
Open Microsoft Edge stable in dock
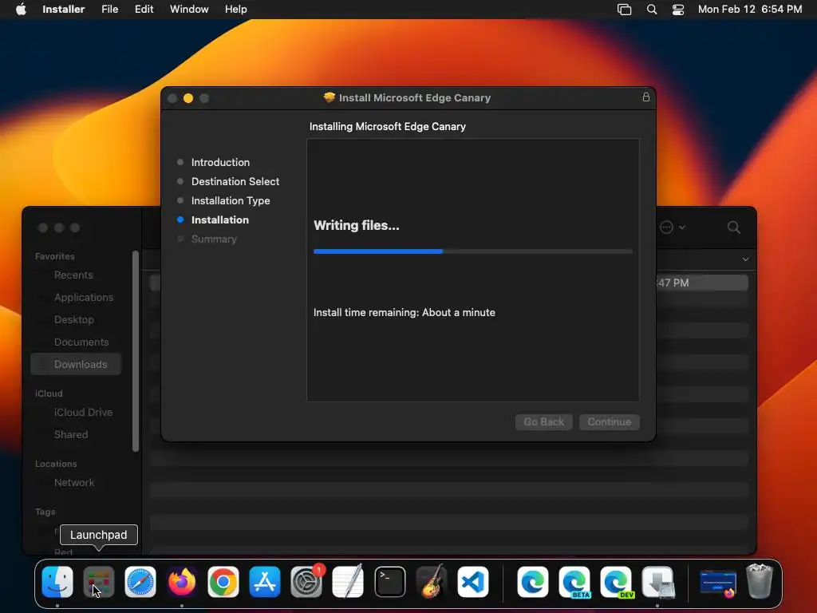tap(532, 582)
